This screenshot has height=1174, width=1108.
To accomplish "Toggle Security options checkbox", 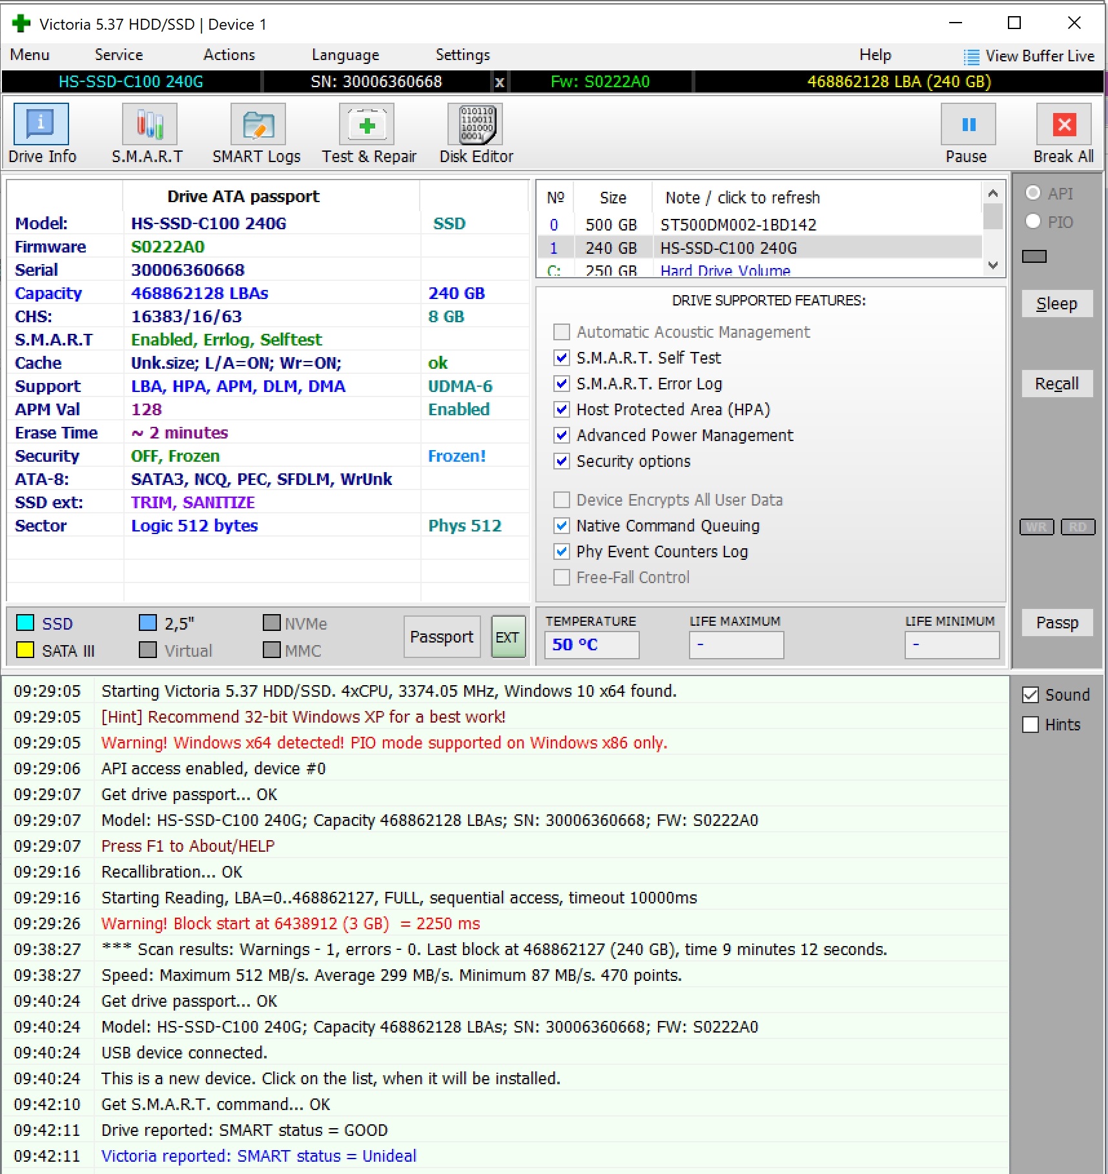I will tap(562, 461).
